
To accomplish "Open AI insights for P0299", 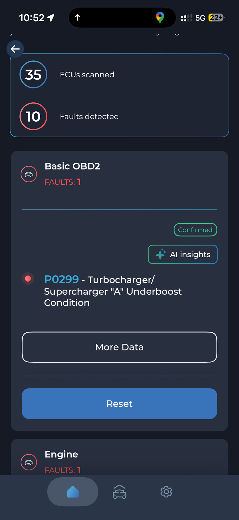I will [183, 254].
